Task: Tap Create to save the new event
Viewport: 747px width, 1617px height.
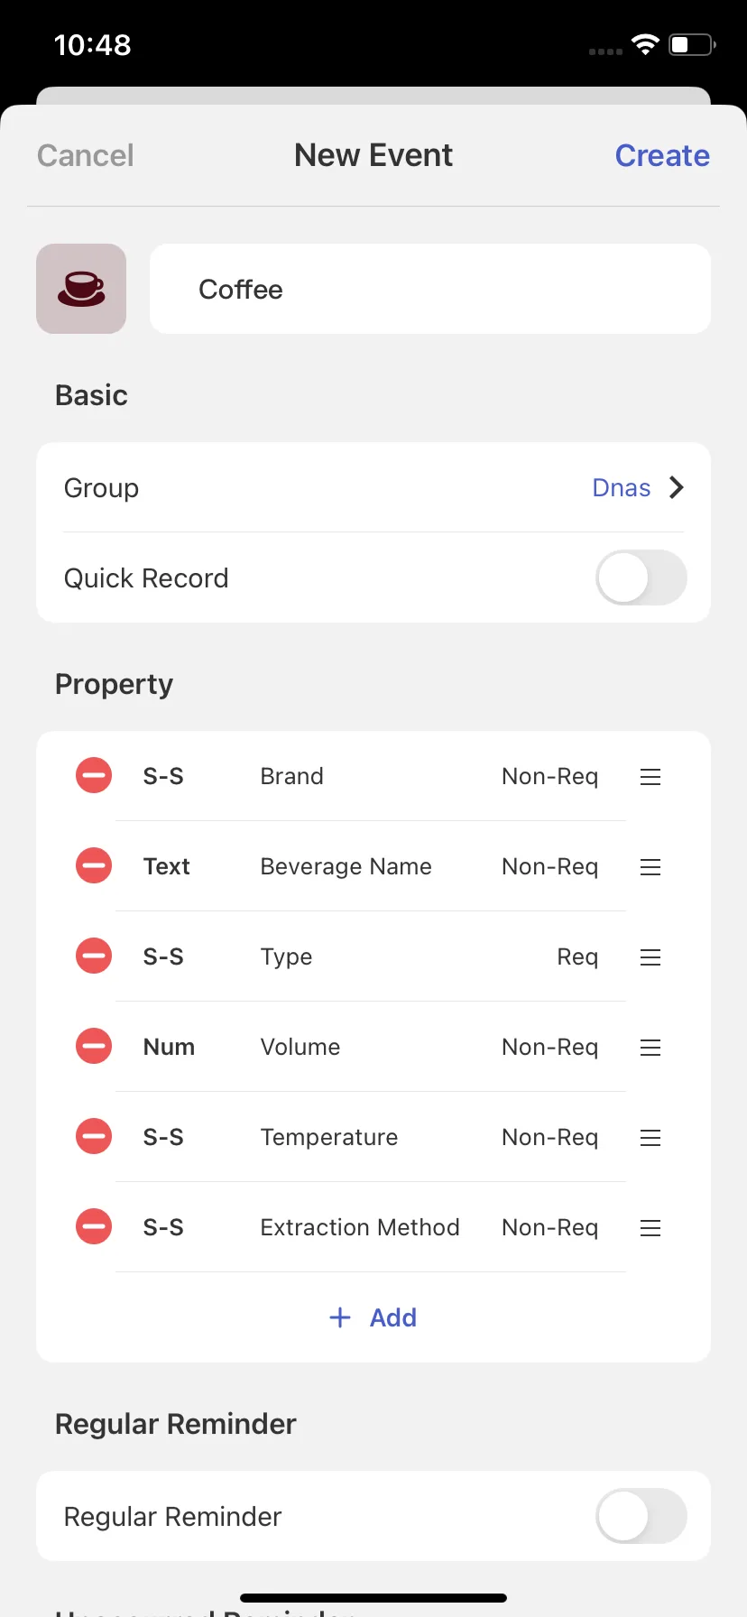Action: click(x=662, y=155)
